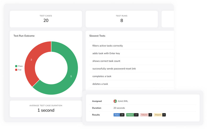The width and height of the screenshot is (207, 129).
Task: Click the "deletes a task" entry
Action: (100, 84)
